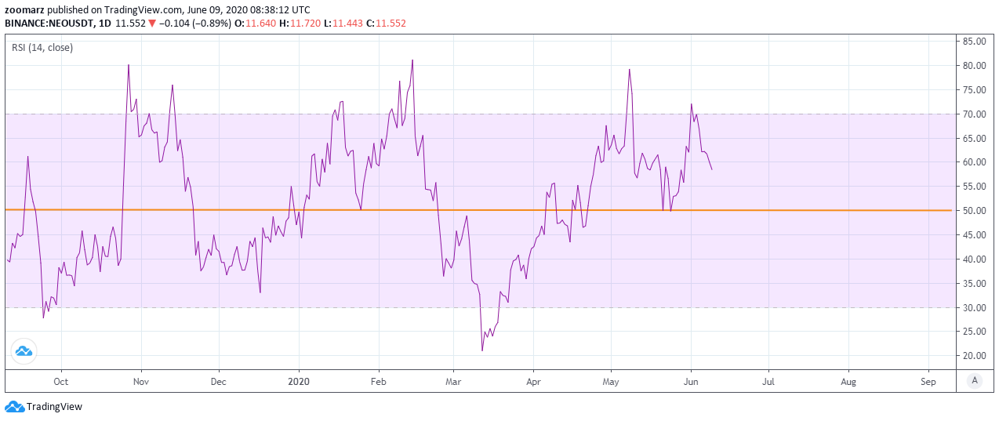Click the TradingView cloud logo in the footer
999x421 pixels.
pyautogui.click(x=14, y=407)
